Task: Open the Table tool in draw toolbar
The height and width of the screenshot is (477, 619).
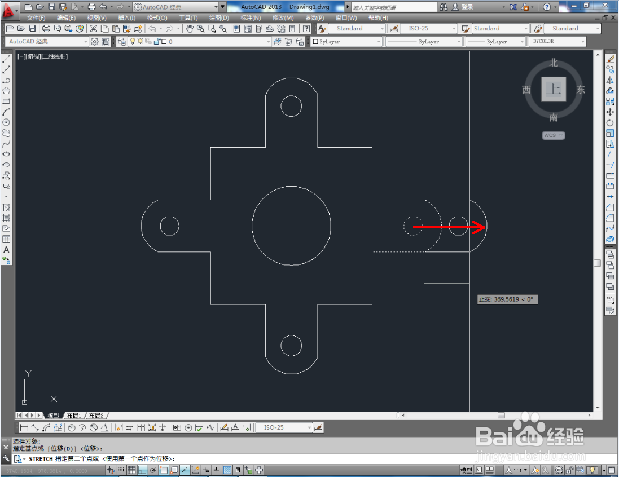Action: [6, 240]
